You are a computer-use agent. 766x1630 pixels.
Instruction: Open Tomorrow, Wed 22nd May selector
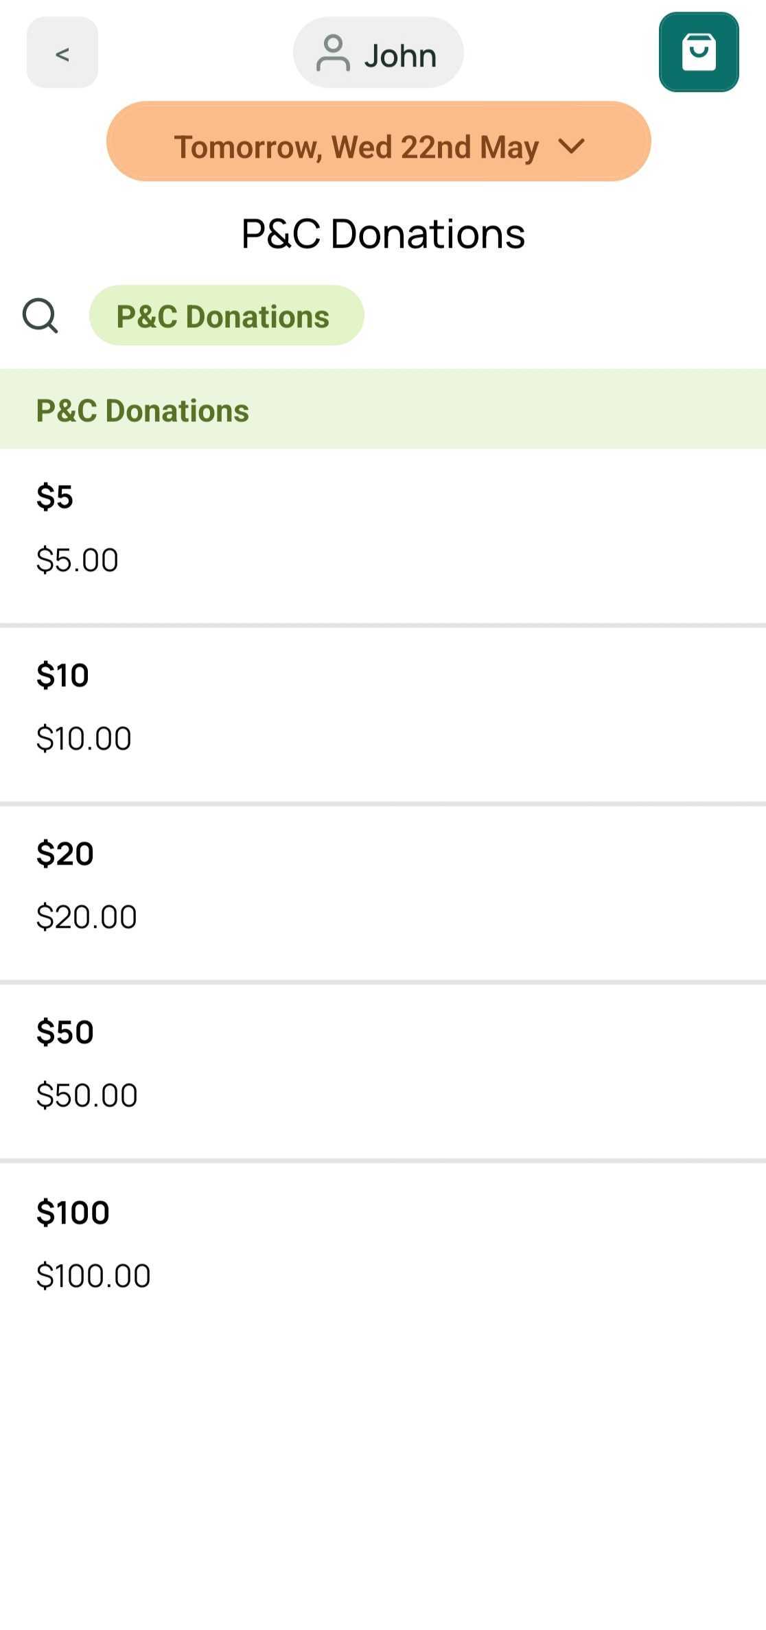356,147
